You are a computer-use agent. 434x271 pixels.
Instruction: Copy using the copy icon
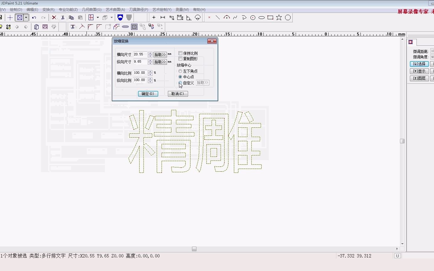click(x=71, y=17)
